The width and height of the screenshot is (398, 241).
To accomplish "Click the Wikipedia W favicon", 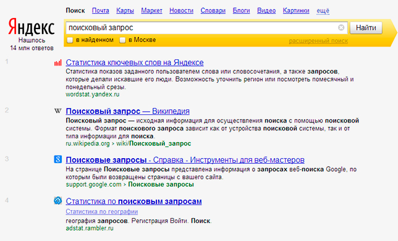I will (x=58, y=111).
